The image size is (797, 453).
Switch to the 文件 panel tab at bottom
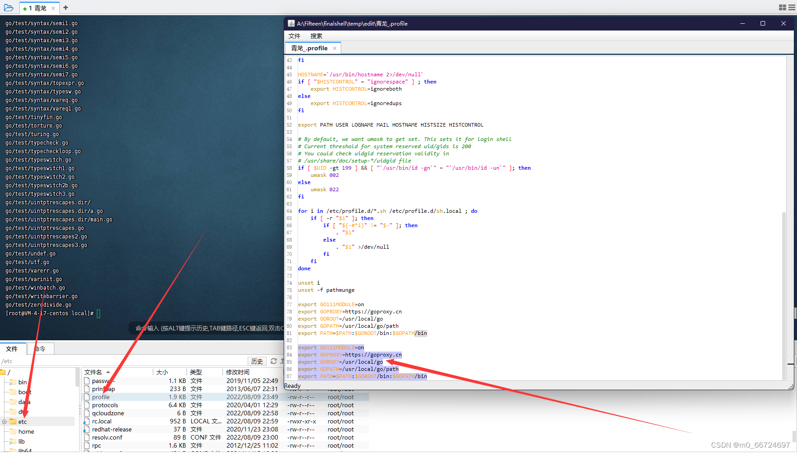pyautogui.click(x=12, y=349)
